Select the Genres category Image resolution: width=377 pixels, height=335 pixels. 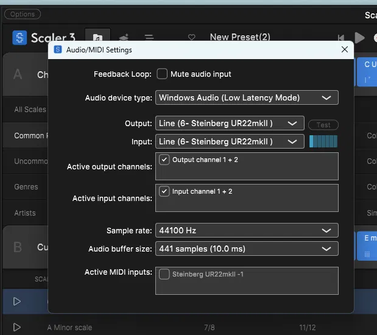pos(25,187)
